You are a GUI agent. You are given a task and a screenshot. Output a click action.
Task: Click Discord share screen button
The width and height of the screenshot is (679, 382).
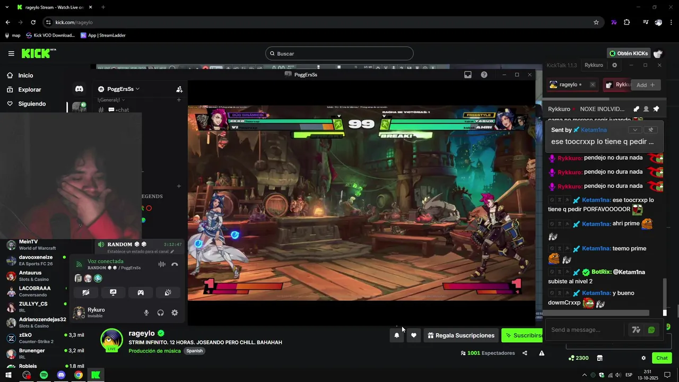tap(113, 292)
